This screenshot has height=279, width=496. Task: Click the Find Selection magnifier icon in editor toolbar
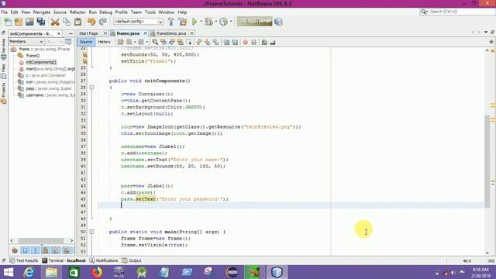click(155, 42)
